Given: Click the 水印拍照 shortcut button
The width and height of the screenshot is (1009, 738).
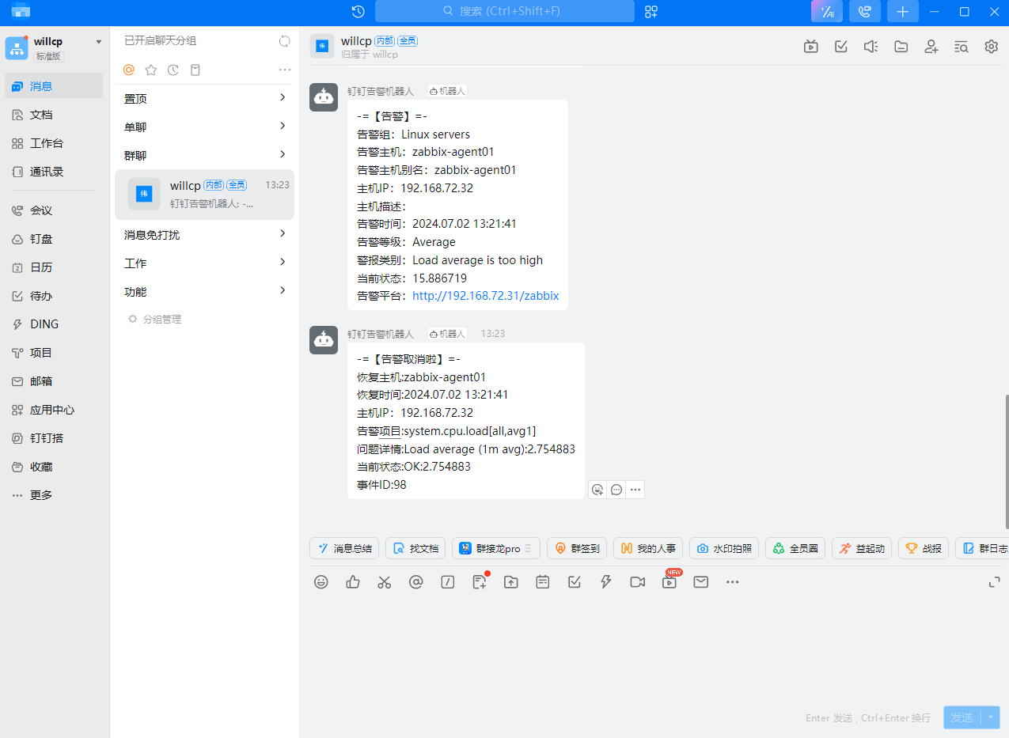Looking at the screenshot, I should click(724, 548).
